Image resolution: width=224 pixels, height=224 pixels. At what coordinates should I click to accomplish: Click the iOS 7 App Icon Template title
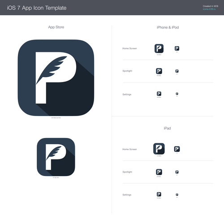pyautogui.click(x=37, y=8)
